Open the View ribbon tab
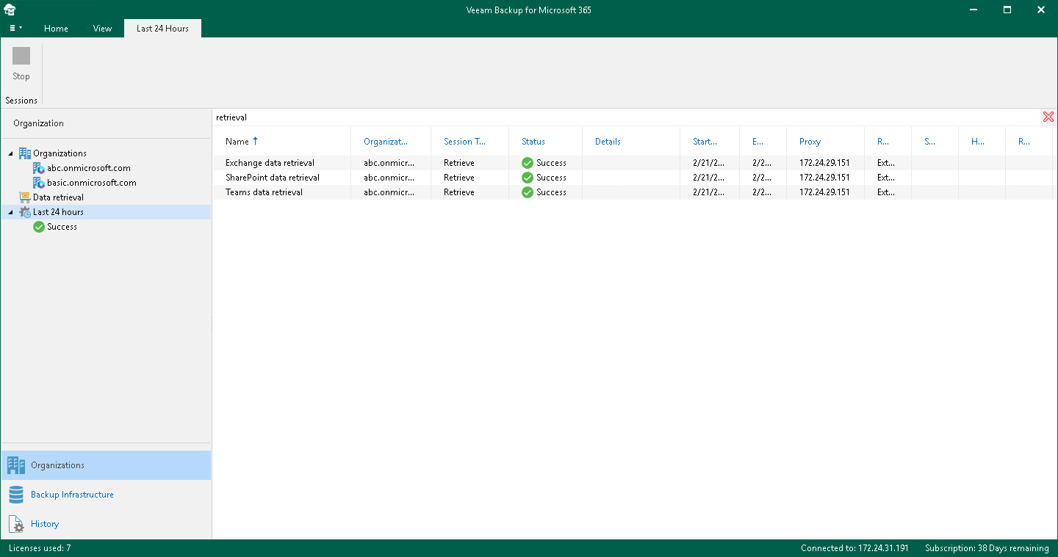 (x=102, y=29)
